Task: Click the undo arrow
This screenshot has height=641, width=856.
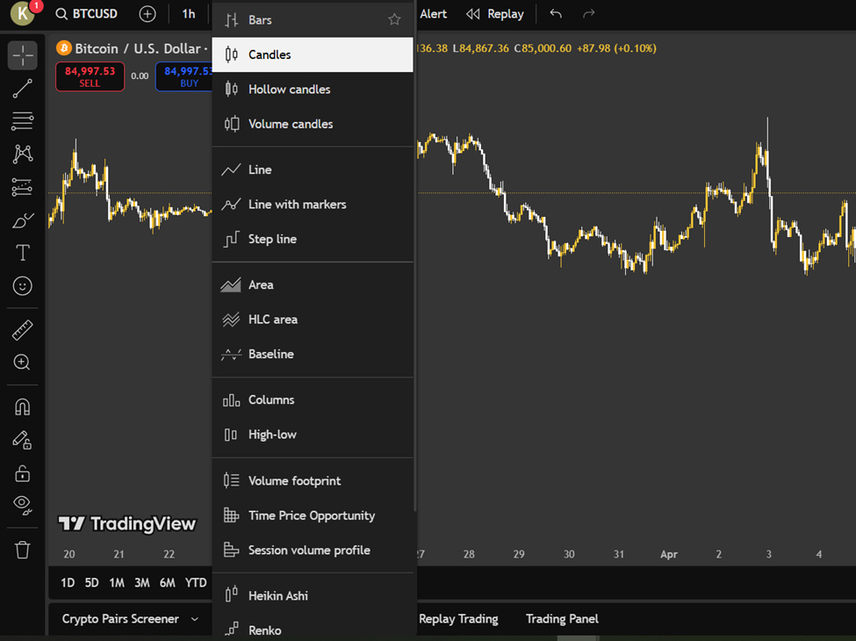Action: (x=556, y=14)
